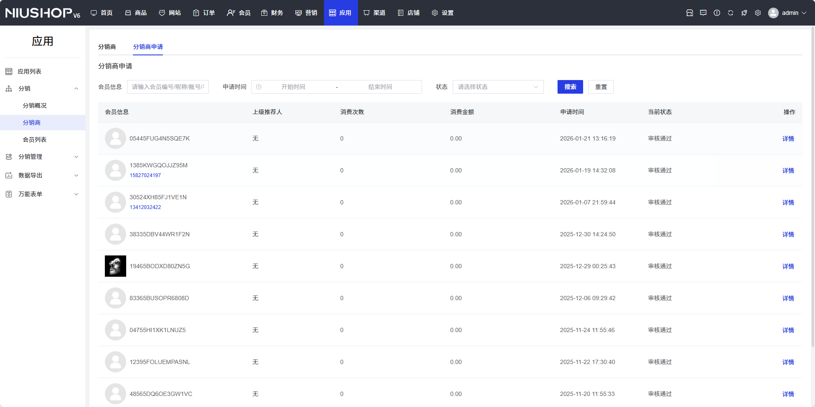Open the 请选择状态 status dropdown

pos(498,87)
